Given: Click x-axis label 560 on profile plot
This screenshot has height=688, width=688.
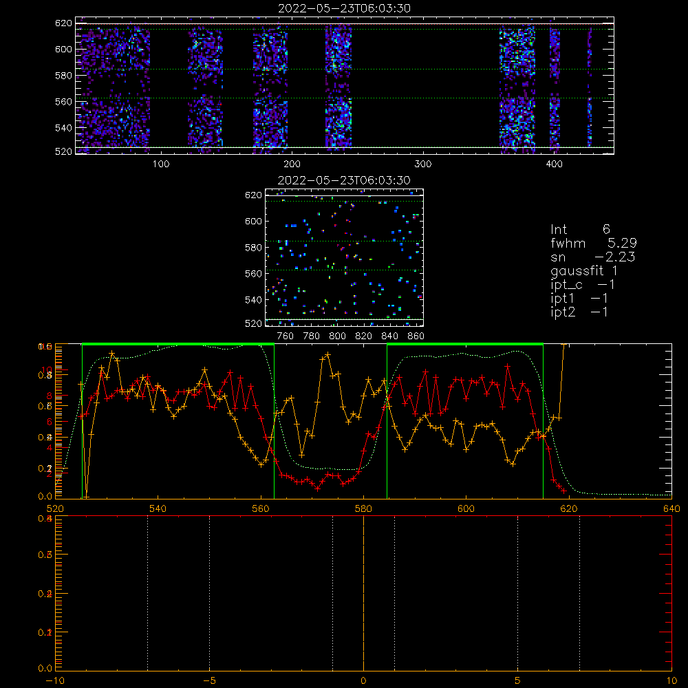Looking at the screenshot, I should click(x=261, y=508).
